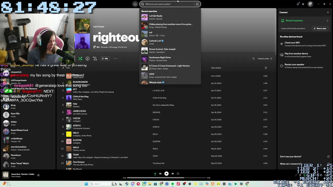333x187 pixels.
Task: Select recent search O Come, O Come Emmanuel
Action: [170, 67]
